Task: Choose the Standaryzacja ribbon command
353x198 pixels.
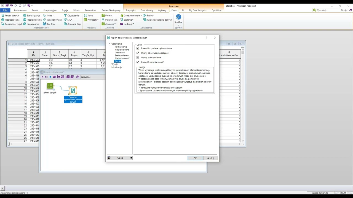Action: coord(32,15)
